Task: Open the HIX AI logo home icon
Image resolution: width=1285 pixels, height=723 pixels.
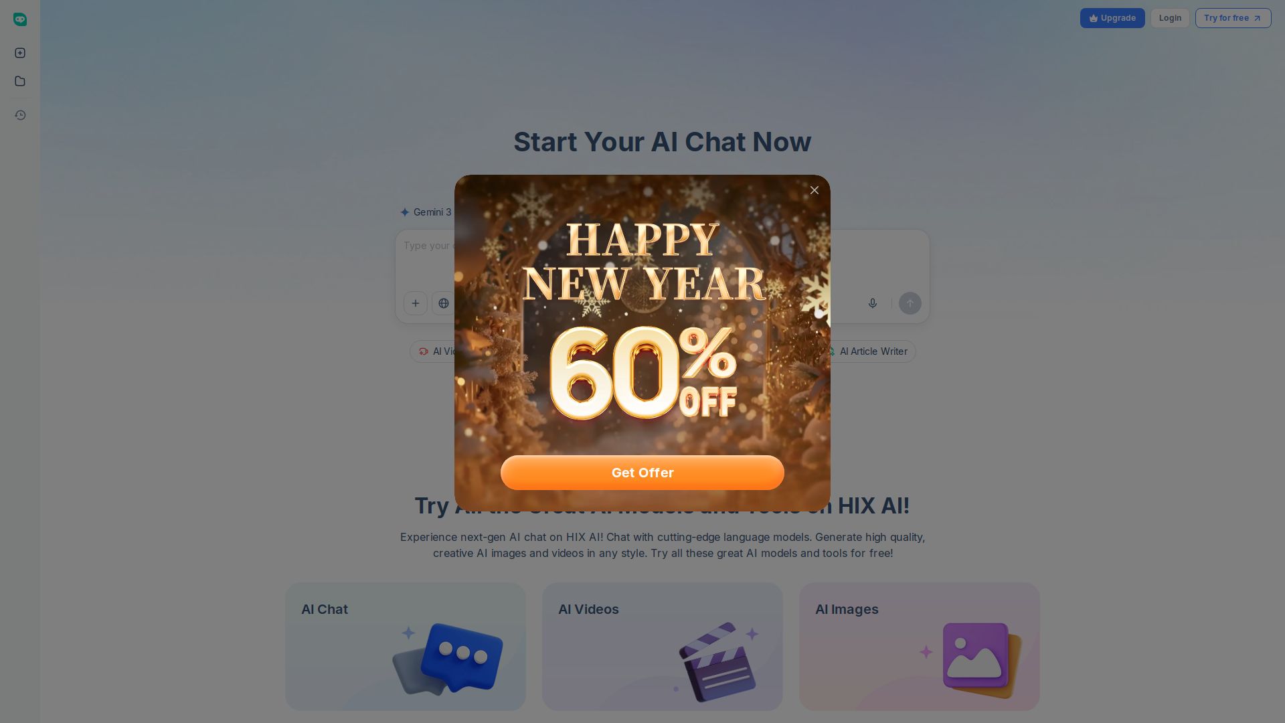Action: click(x=20, y=19)
